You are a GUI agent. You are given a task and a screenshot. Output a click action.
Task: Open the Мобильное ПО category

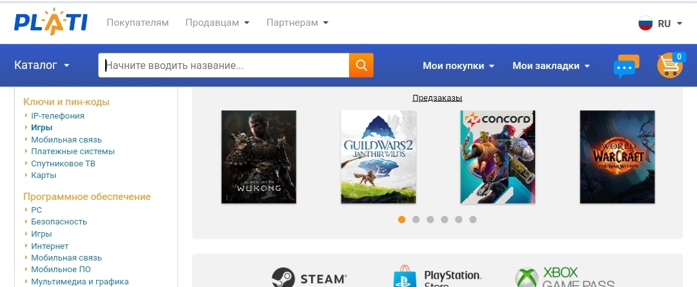click(61, 270)
